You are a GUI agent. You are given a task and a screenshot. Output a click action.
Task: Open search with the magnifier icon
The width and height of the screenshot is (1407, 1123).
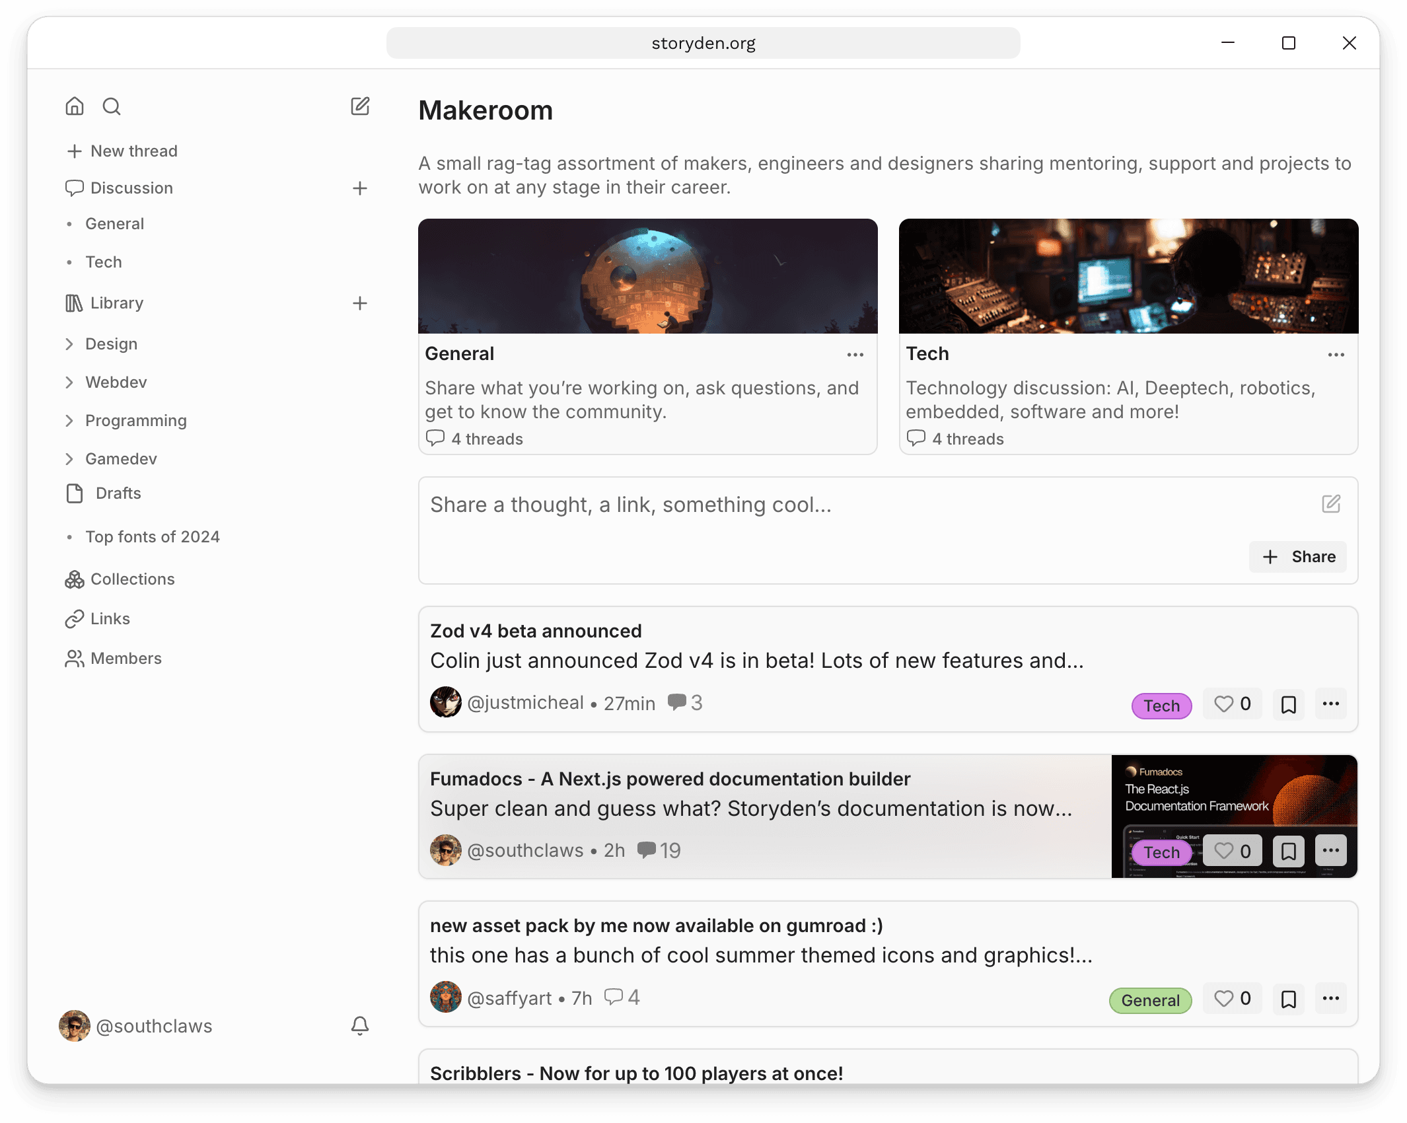[x=112, y=106]
